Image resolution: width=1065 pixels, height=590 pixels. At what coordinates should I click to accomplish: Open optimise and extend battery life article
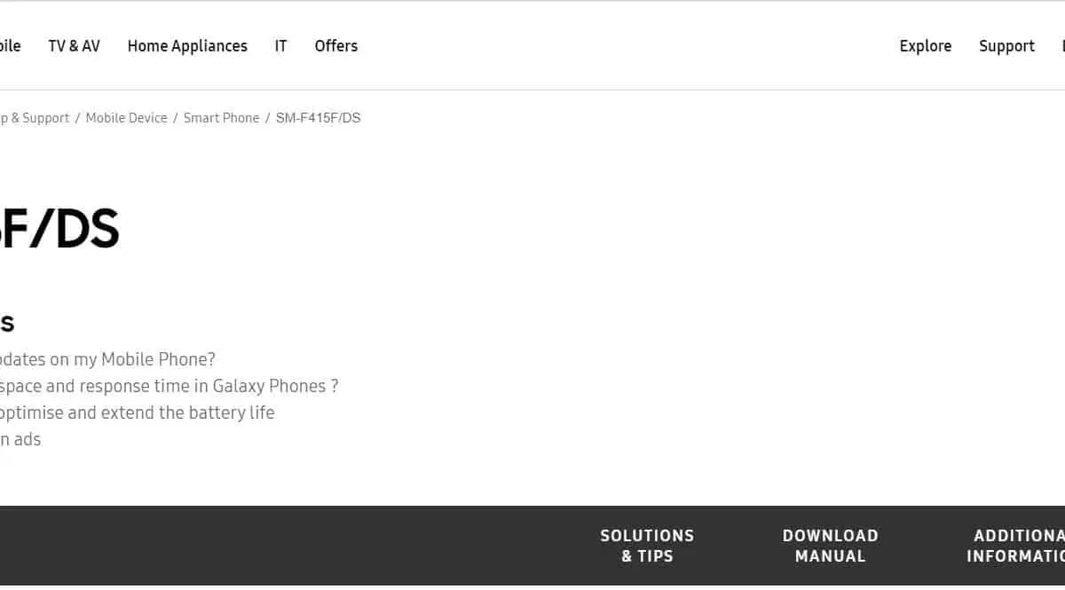pyautogui.click(x=137, y=413)
